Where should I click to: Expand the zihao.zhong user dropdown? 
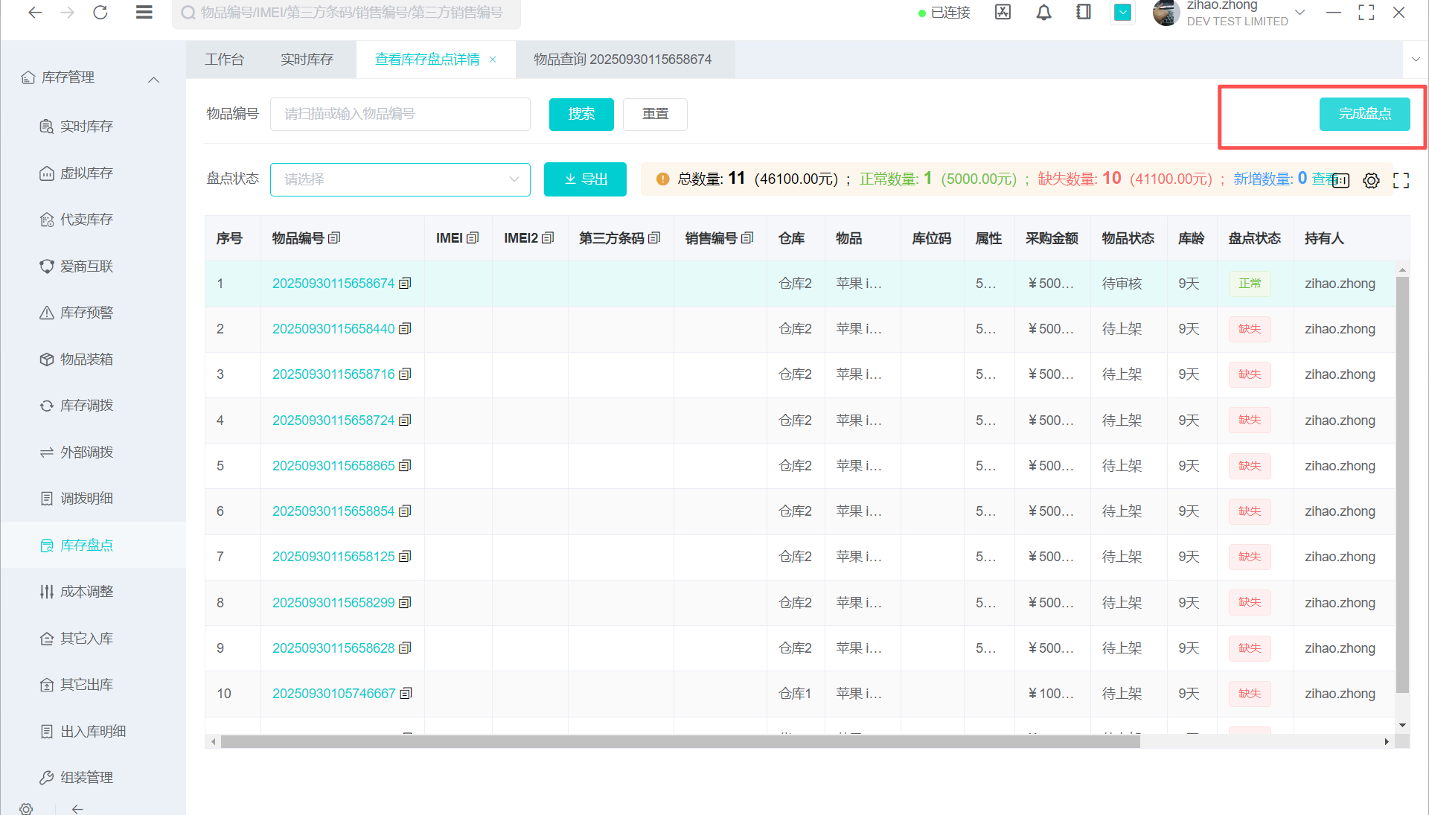coord(1300,13)
